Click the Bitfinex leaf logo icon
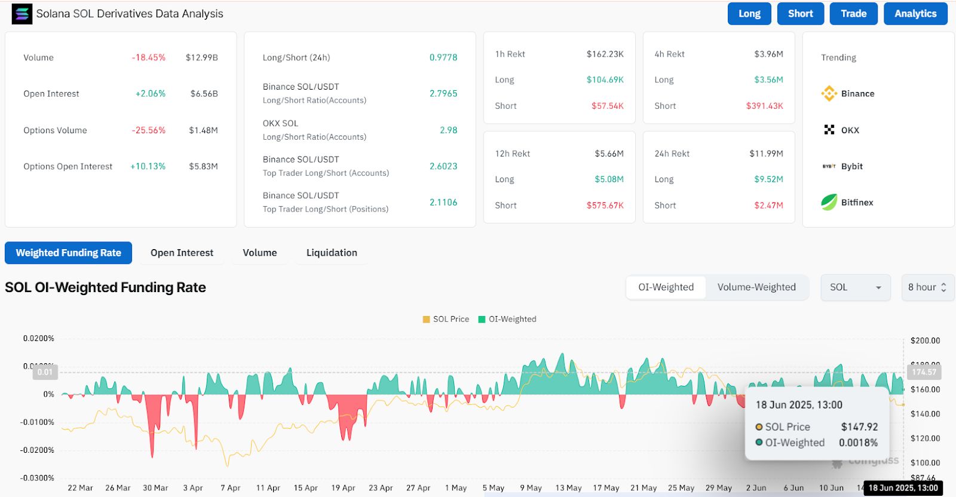956x497 pixels. tap(829, 203)
